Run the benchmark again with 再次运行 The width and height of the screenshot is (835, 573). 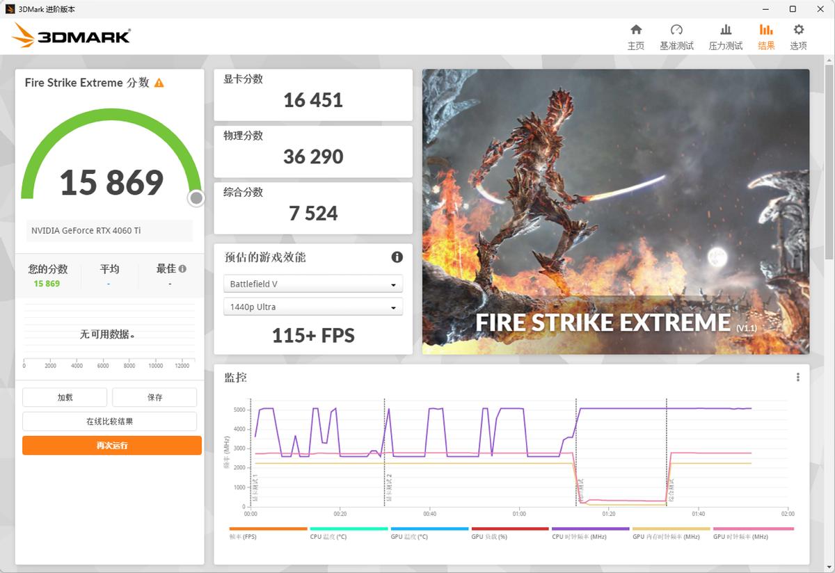pos(111,445)
